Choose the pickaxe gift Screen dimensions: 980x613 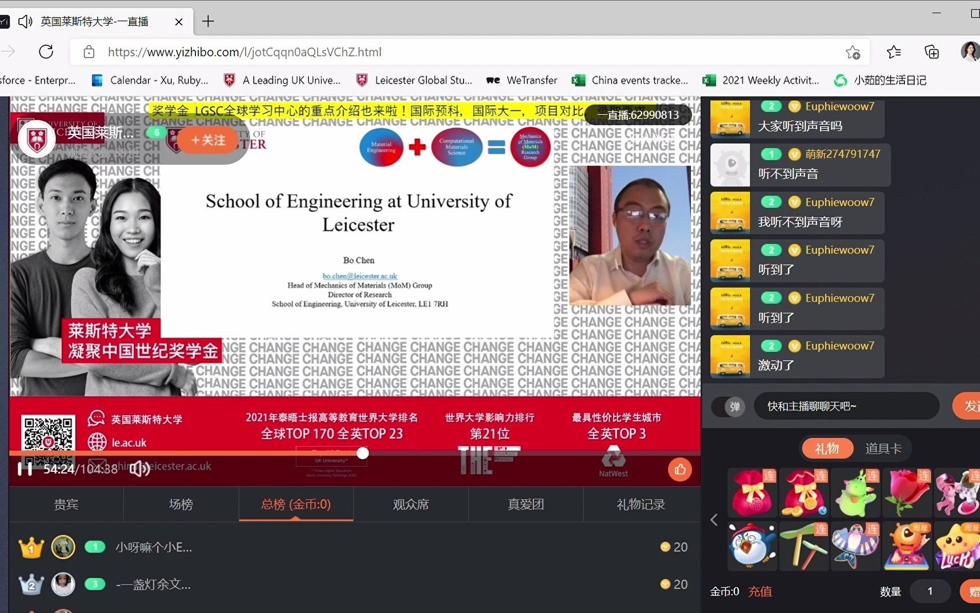tap(804, 546)
